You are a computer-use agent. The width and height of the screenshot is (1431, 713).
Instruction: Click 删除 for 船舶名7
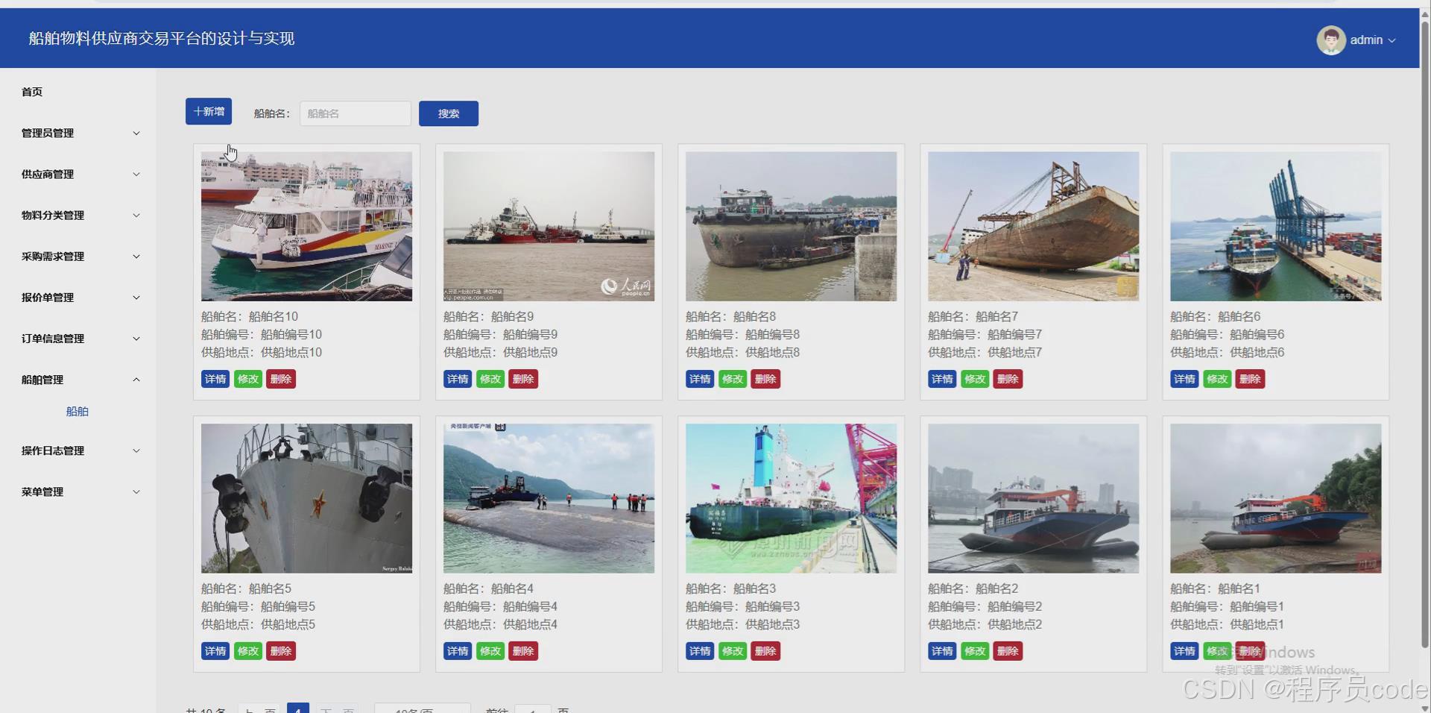point(1008,379)
